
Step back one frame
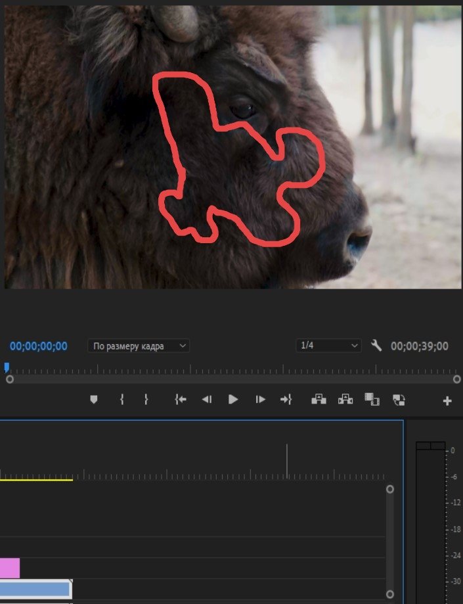[206, 399]
